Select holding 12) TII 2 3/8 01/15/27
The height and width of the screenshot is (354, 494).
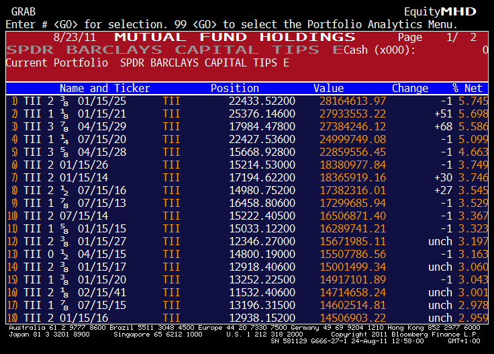247,241
